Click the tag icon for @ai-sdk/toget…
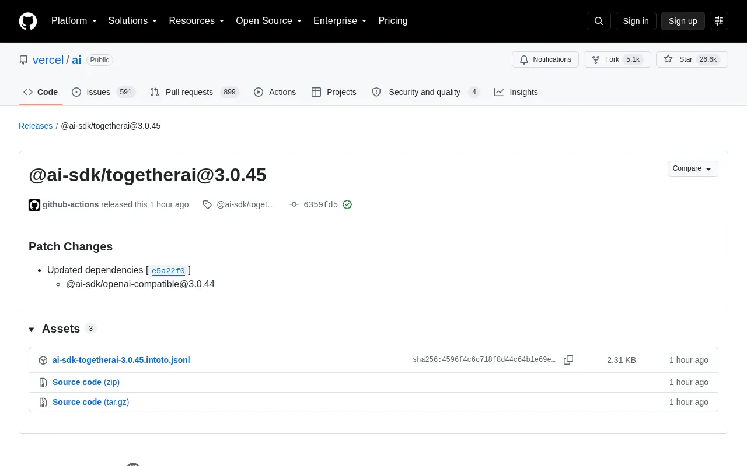This screenshot has height=466, width=747. [x=207, y=204]
